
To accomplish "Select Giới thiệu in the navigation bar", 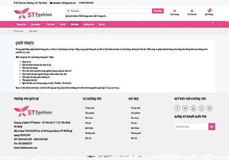I will pos(74,24).
